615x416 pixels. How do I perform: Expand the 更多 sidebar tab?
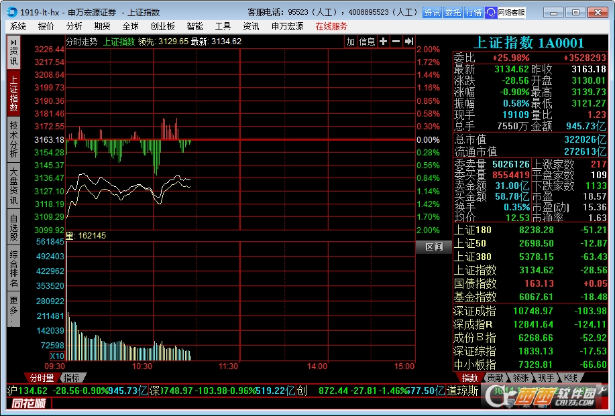click(x=13, y=309)
